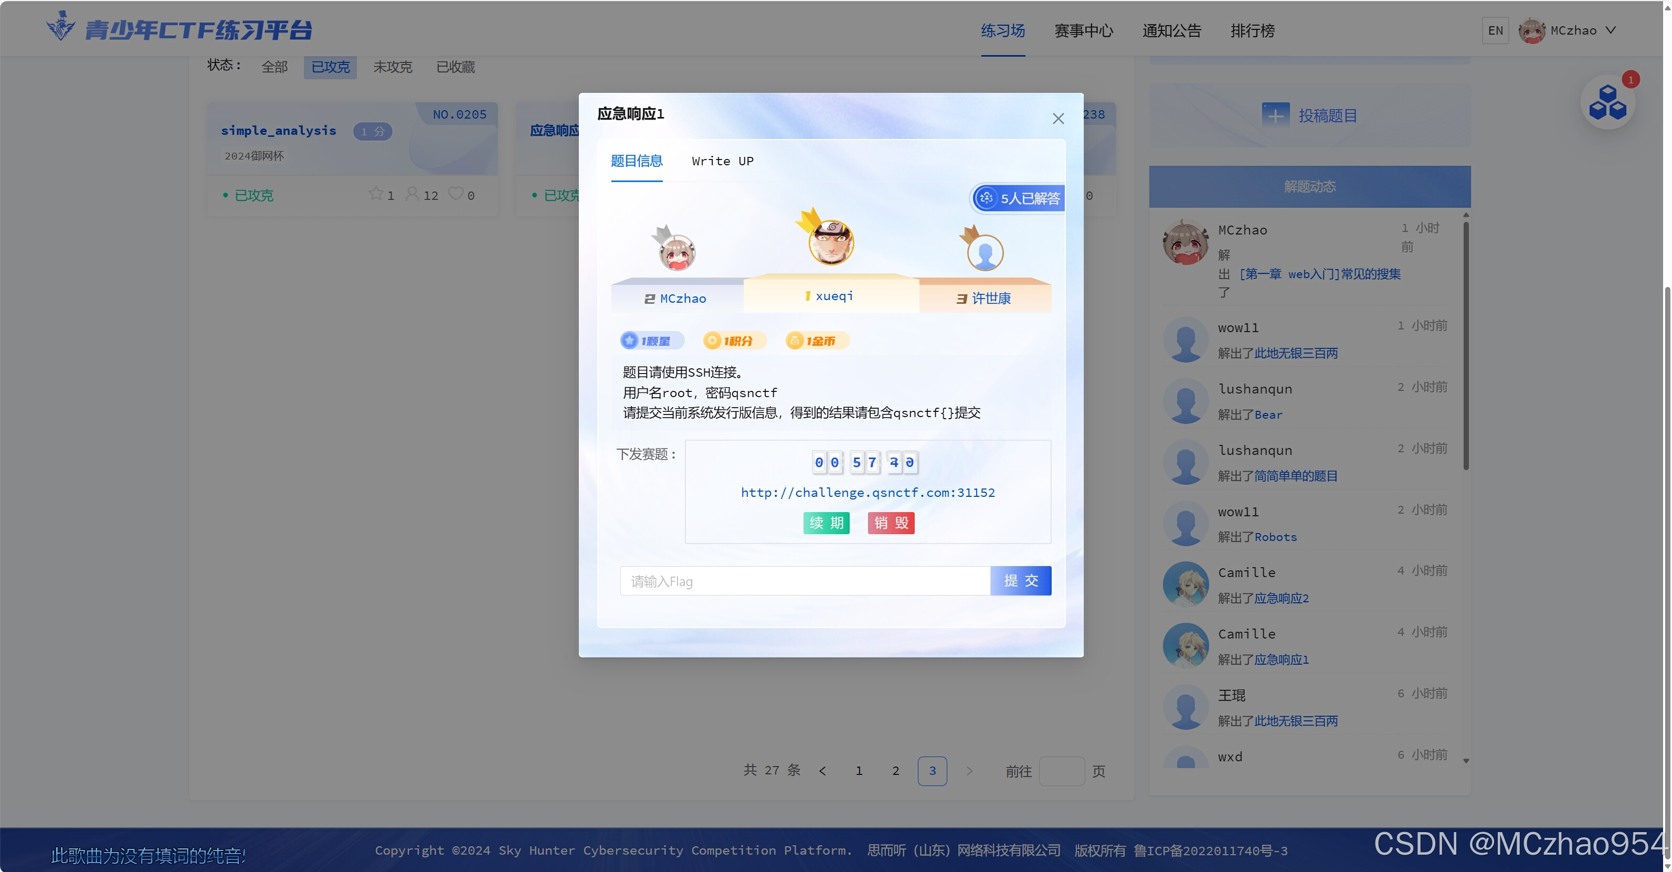Viewport: 1672px width, 872px height.
Task: Click xueqi's first place avatar
Action: (831, 242)
